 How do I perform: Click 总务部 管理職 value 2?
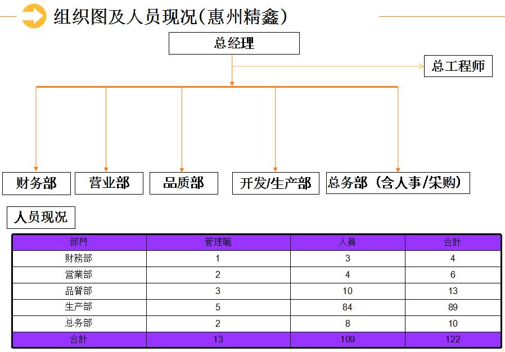click(218, 323)
